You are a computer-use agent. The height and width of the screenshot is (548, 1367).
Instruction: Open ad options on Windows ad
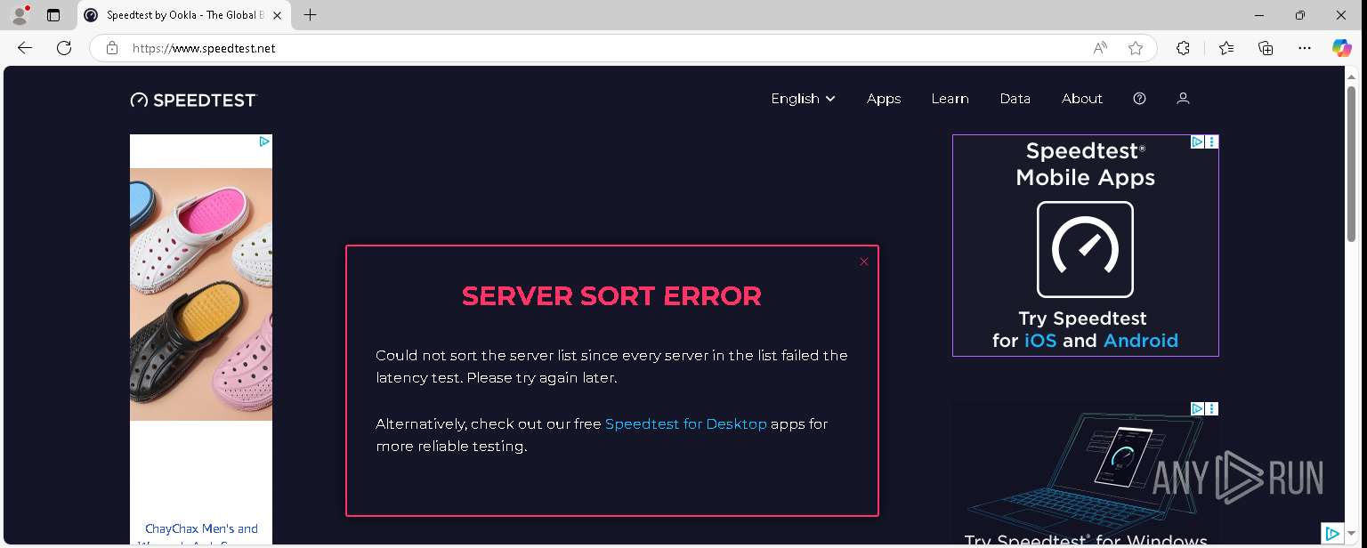click(1212, 409)
